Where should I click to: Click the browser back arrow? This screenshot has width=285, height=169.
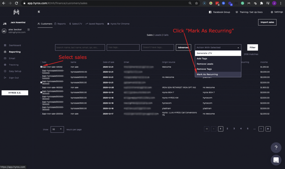pyautogui.click(x=4, y=3)
